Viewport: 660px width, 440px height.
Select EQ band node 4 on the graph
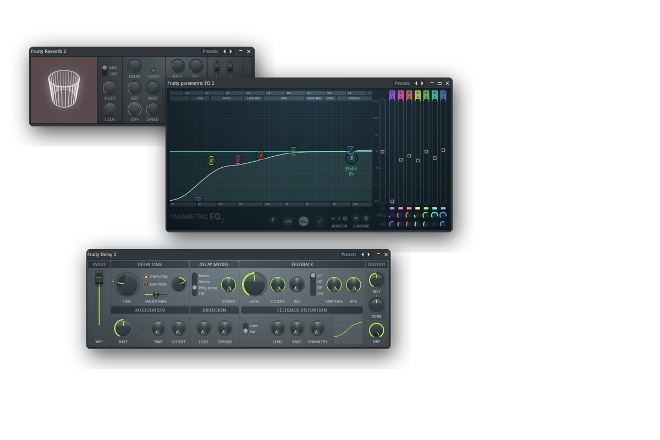click(211, 161)
